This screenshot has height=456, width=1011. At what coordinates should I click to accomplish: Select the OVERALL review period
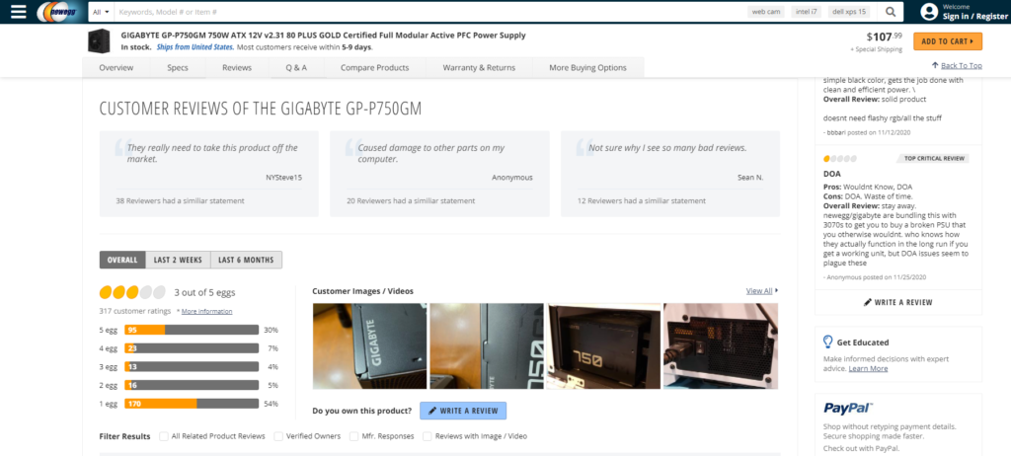tap(122, 260)
